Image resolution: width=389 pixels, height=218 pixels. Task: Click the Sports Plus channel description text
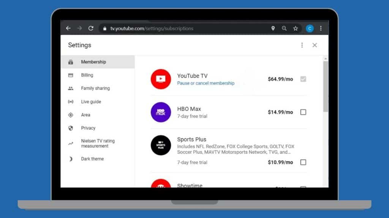click(236, 149)
